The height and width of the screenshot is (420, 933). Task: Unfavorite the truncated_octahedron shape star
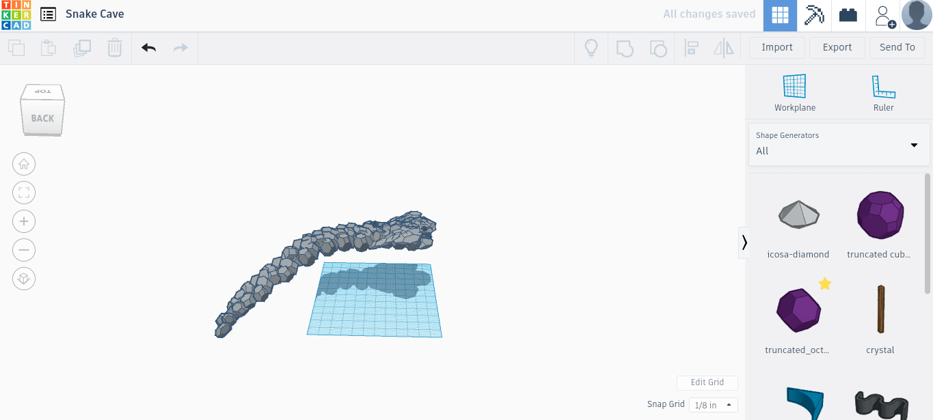(825, 283)
